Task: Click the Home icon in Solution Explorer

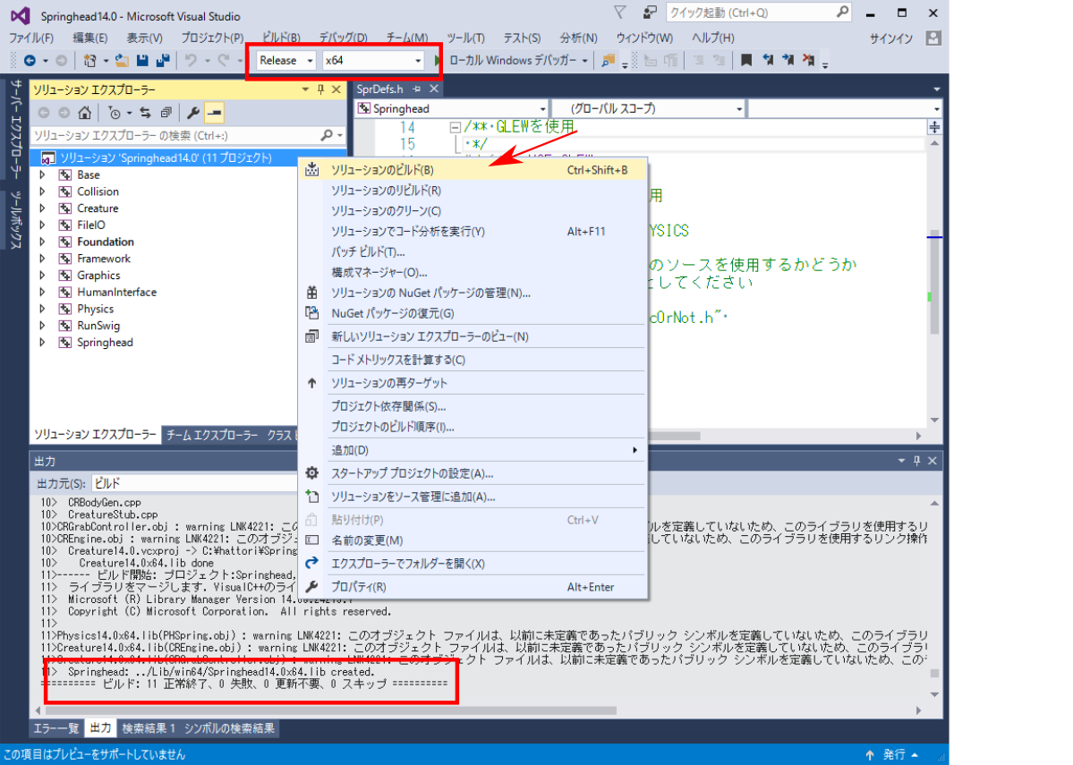Action: [84, 113]
